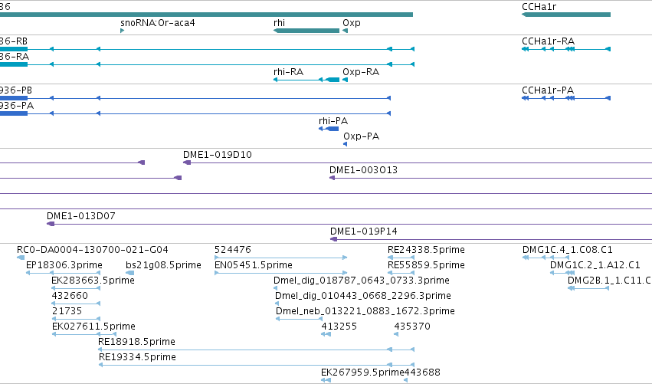The height and width of the screenshot is (384, 652).
Task: Click the 21735 feature label
Action: click(67, 311)
